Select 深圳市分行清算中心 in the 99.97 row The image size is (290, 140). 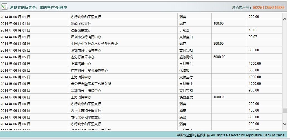(86, 37)
